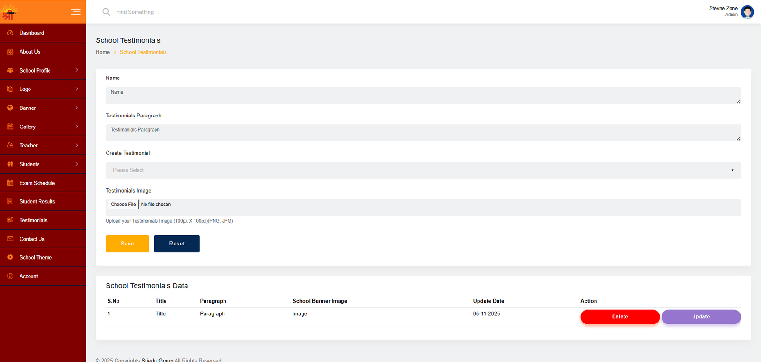761x362 pixels.
Task: Open the Account menu item
Action: 43,276
